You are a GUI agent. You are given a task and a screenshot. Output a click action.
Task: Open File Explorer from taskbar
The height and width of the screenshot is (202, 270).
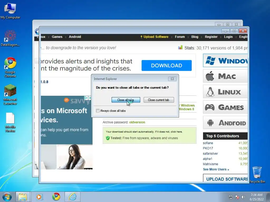point(23,197)
